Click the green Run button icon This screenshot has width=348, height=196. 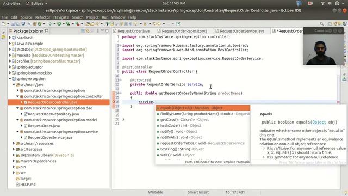[x=59, y=24]
